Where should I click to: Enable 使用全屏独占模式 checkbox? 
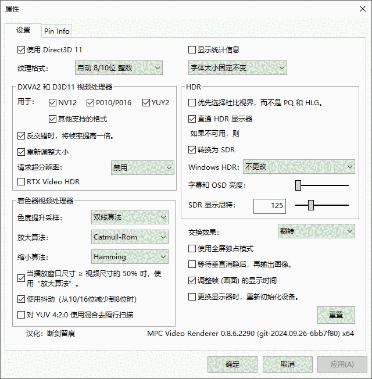[192, 249]
